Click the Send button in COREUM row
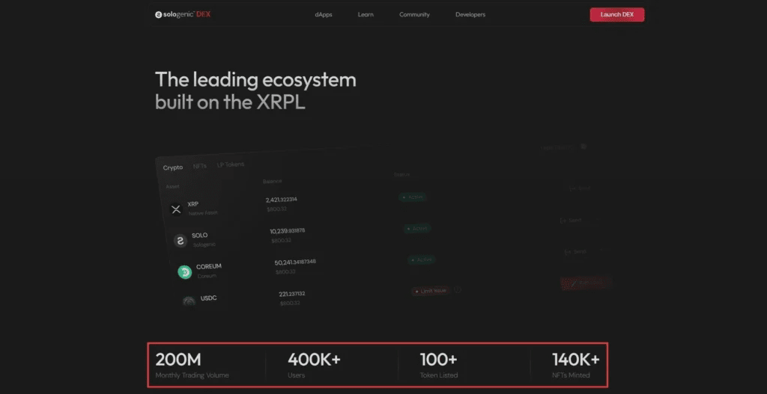Viewport: 767px width, 394px height. 575,252
